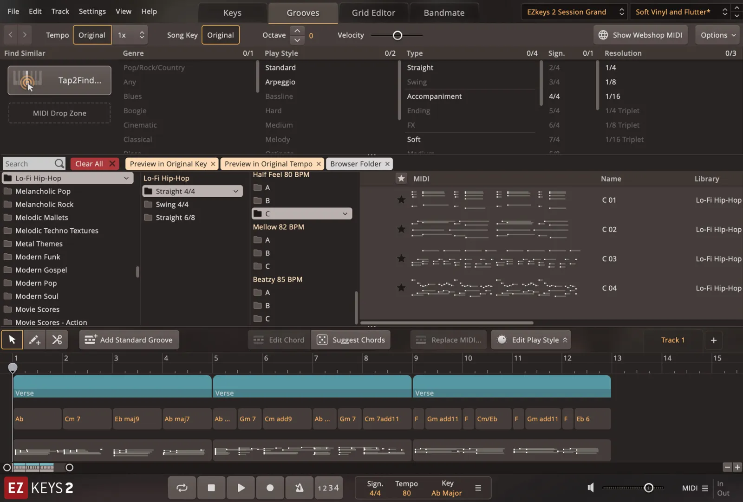
Task: Remove the Preview in Original Key filter
Action: [x=213, y=164]
